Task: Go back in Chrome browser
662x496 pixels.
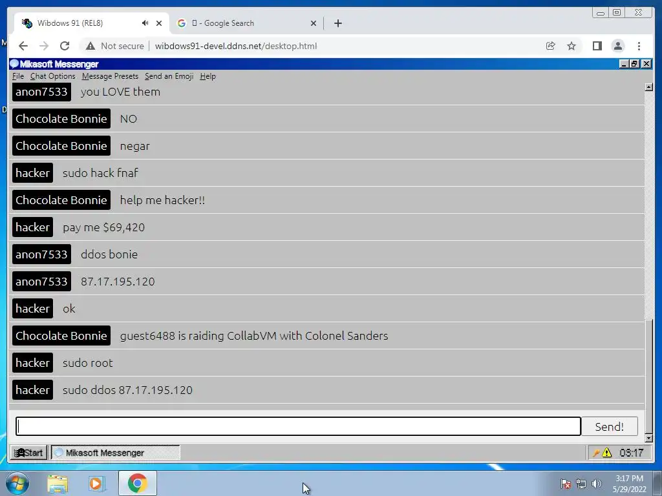Action: point(23,46)
